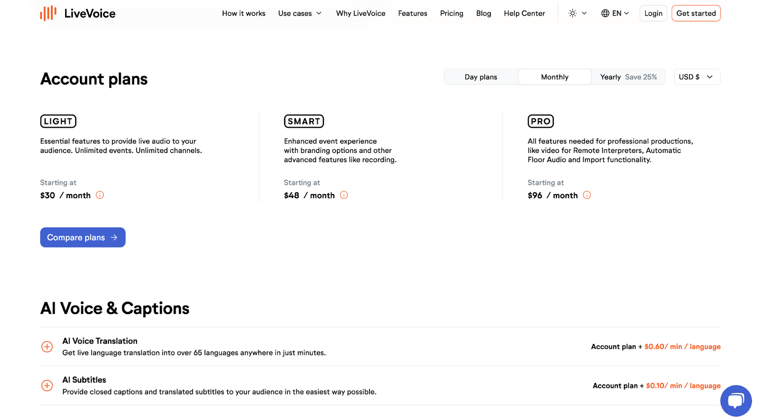The image size is (761, 420).
Task: Expand AI Subtitles plus icon
Action: pyautogui.click(x=47, y=385)
